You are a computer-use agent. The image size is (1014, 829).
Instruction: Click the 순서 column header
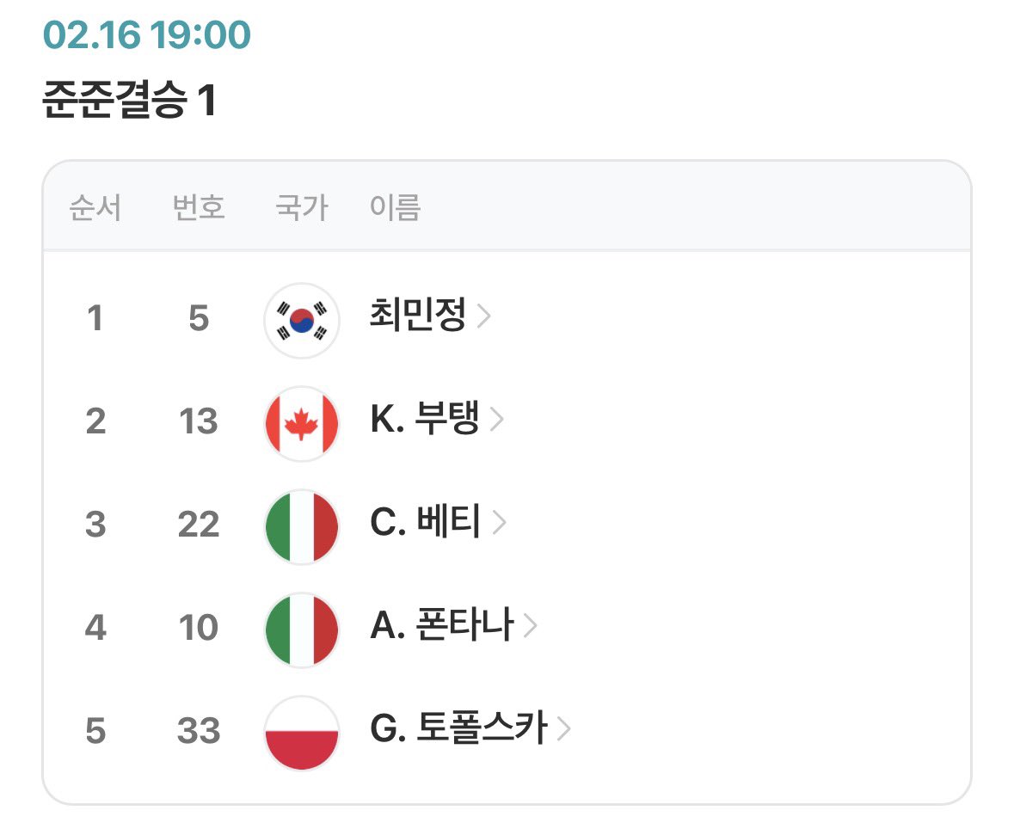tap(95, 208)
